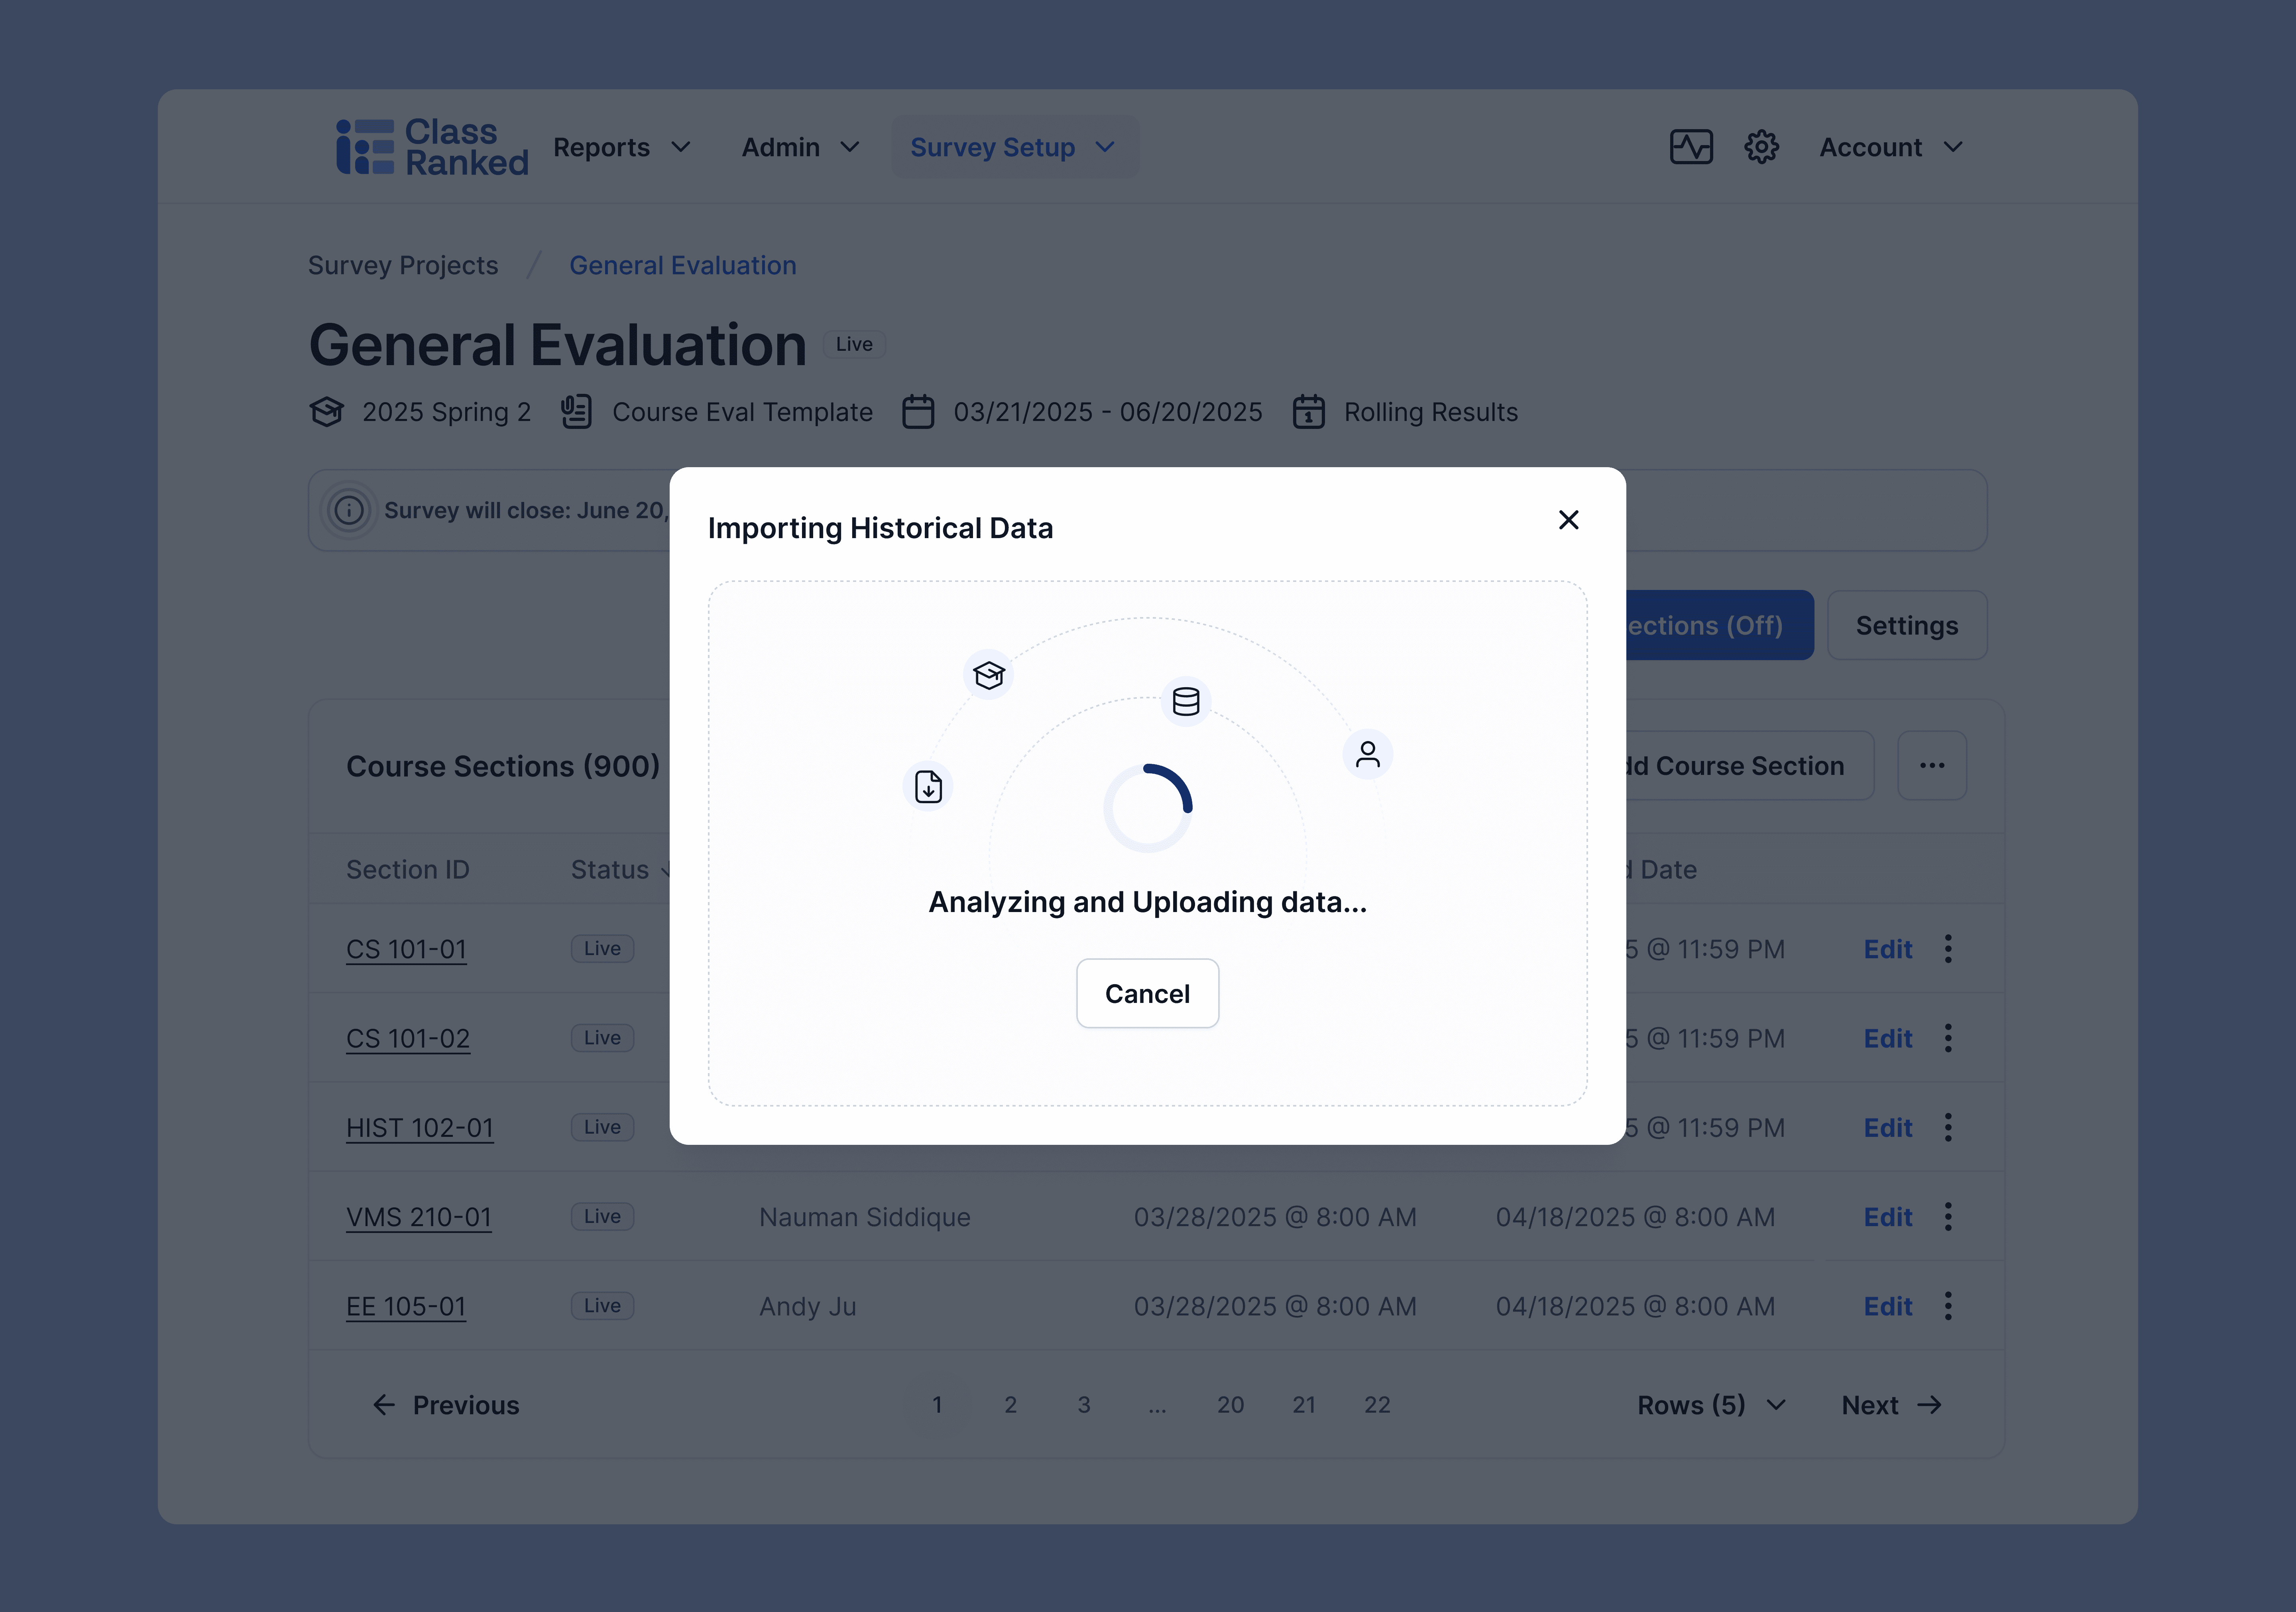2296x1612 pixels.
Task: Close the Importing Historical Data dialog
Action: click(x=1568, y=520)
